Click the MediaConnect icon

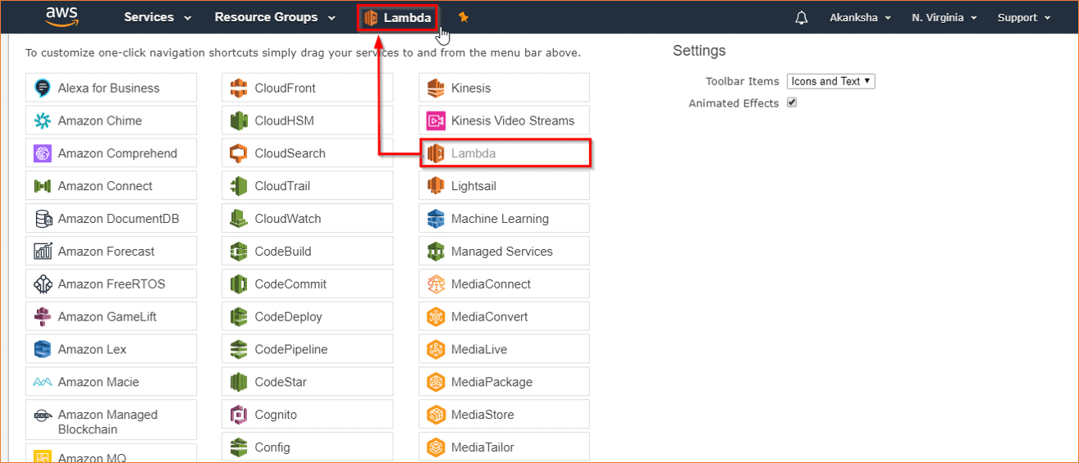[436, 284]
